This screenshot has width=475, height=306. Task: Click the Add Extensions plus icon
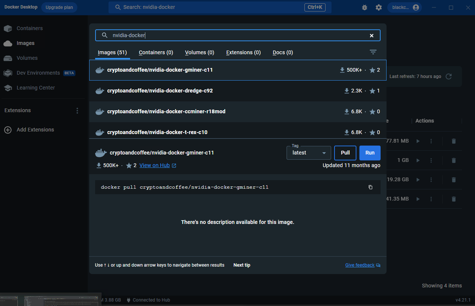pos(8,130)
